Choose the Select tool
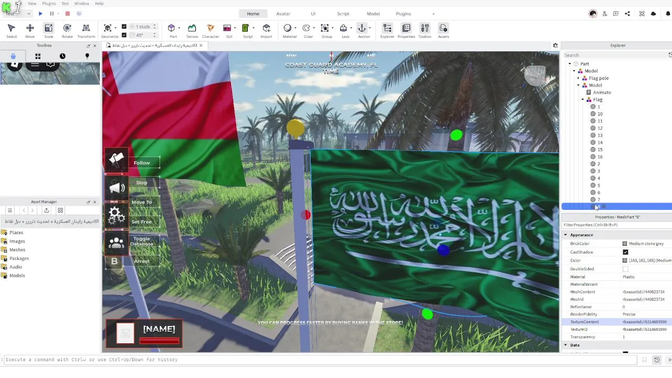Viewport: 672px width, 378px height. (11, 31)
